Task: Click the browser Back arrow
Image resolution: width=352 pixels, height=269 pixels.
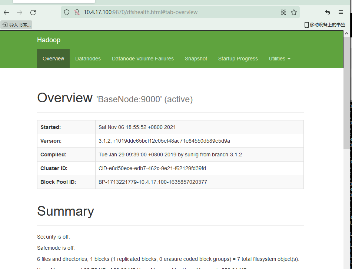Action: click(x=6, y=12)
